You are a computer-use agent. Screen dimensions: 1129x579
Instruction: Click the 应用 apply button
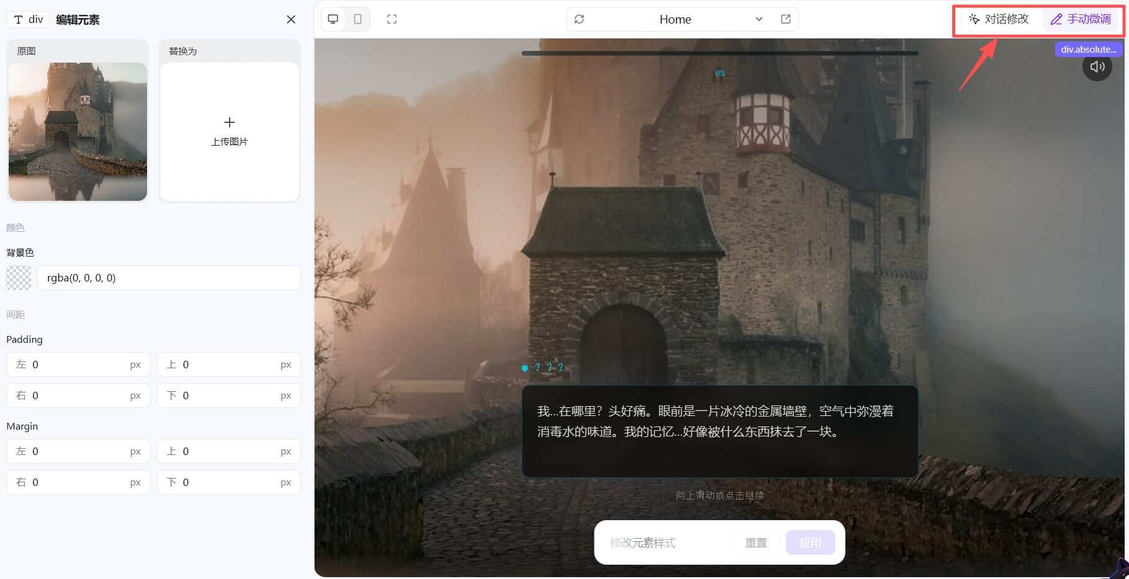pyautogui.click(x=810, y=543)
